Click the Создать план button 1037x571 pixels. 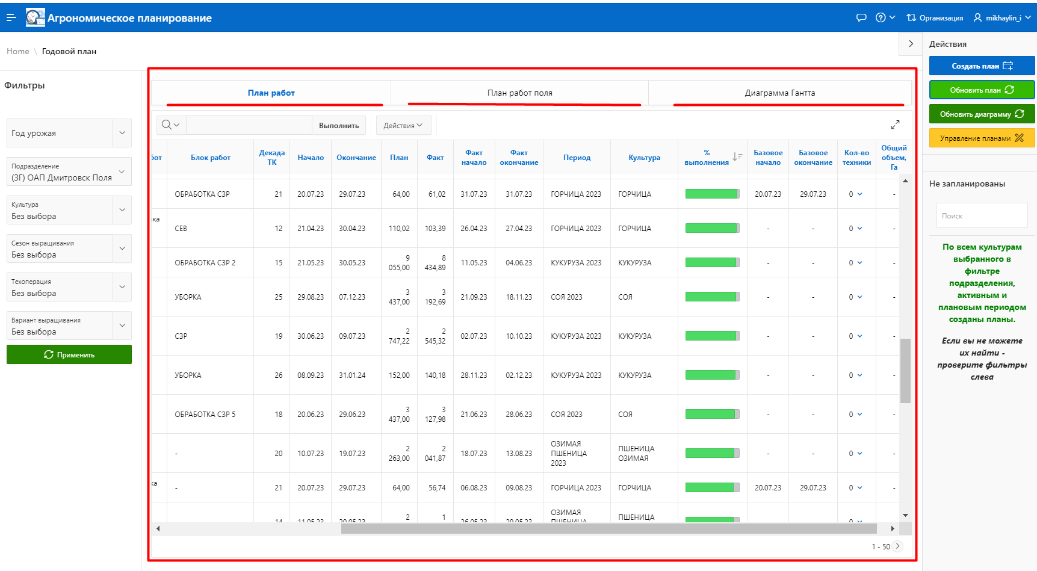tap(982, 66)
